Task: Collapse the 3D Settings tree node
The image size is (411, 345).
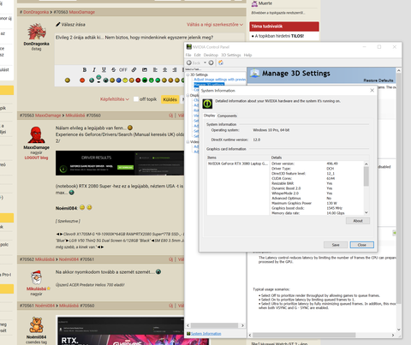Action: (188, 74)
